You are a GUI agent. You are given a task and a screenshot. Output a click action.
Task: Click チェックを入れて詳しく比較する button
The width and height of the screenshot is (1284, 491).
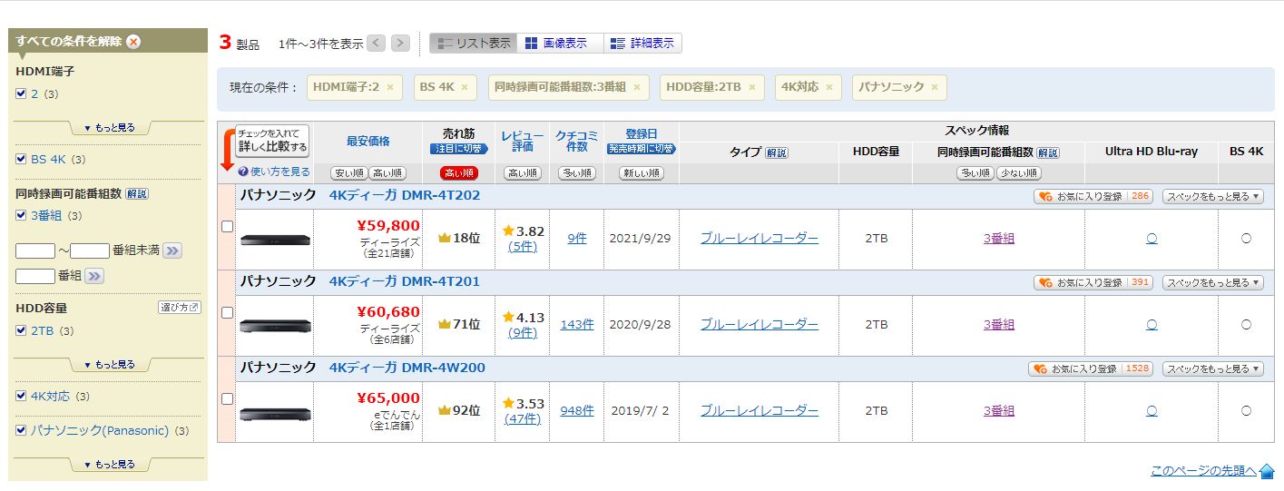pyautogui.click(x=273, y=141)
